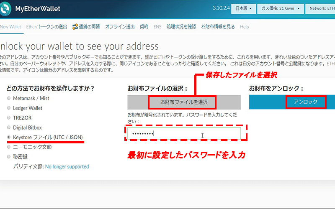Click the パリティ文節 label
This screenshot has width=335, height=209.
click(28, 166)
